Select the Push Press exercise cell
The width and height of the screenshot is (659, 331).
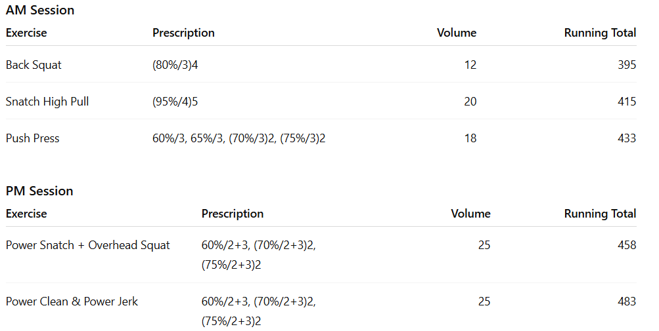33,138
